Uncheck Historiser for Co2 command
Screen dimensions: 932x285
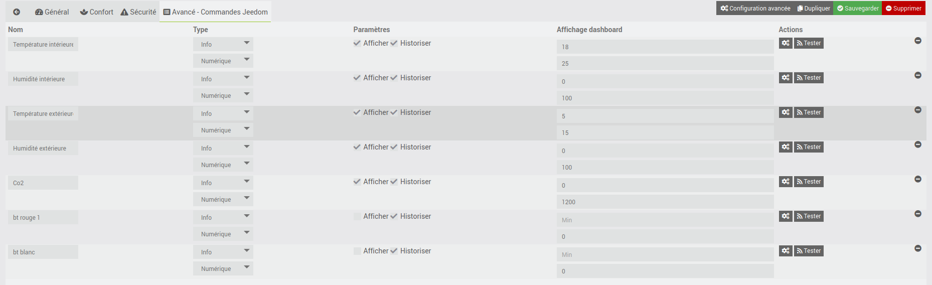tap(394, 182)
